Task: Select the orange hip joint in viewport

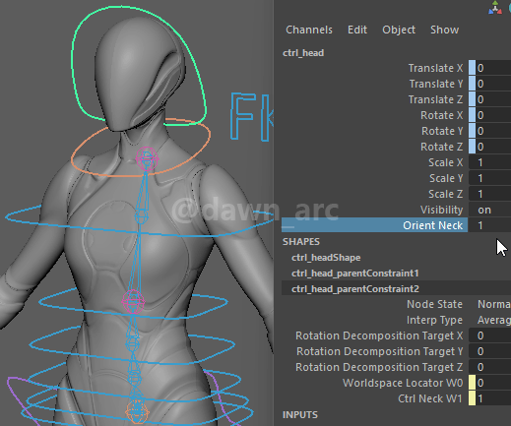Action: pos(137,411)
